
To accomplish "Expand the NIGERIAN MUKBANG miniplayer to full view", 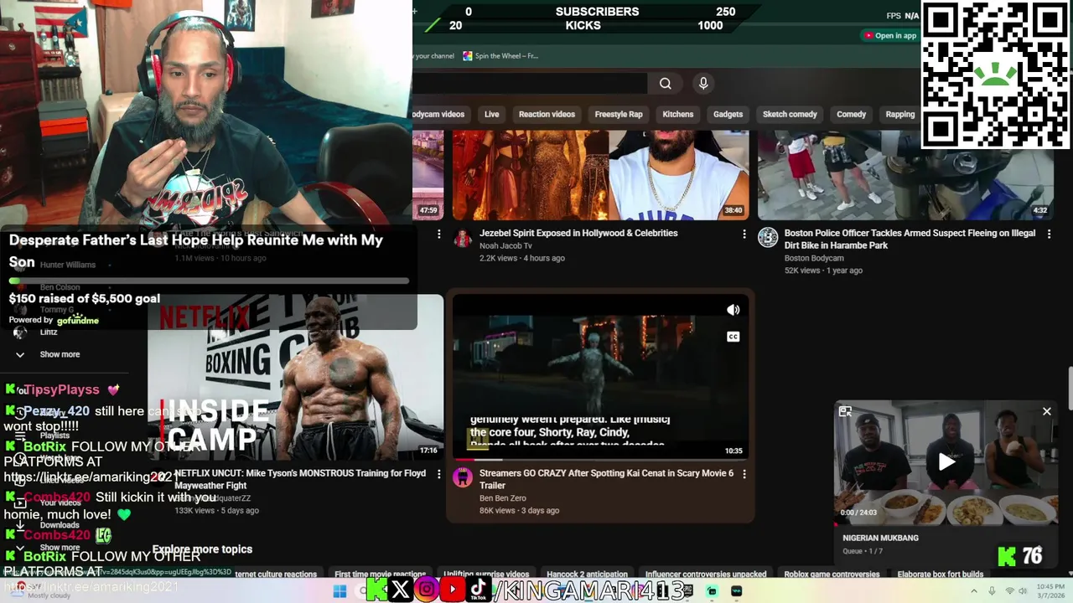I will coord(845,411).
